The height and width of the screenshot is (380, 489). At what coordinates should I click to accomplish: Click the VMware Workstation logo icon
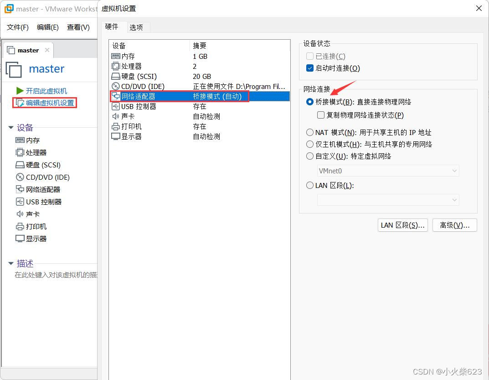pyautogui.click(x=9, y=8)
